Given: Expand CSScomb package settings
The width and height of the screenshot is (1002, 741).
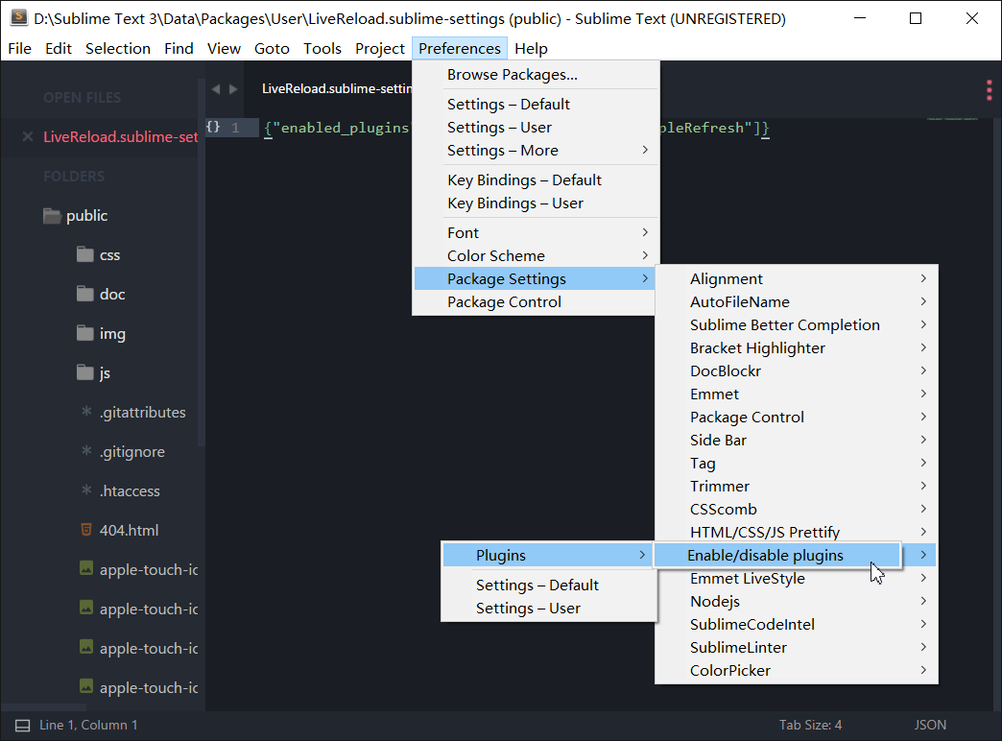Looking at the screenshot, I should point(797,509).
